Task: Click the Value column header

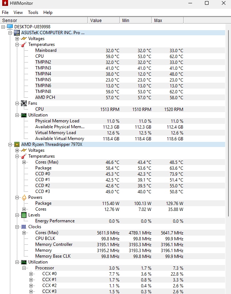Action: (96, 20)
